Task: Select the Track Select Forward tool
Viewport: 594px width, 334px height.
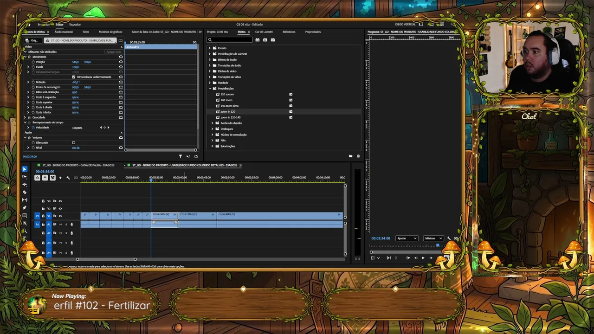Action: point(25,177)
